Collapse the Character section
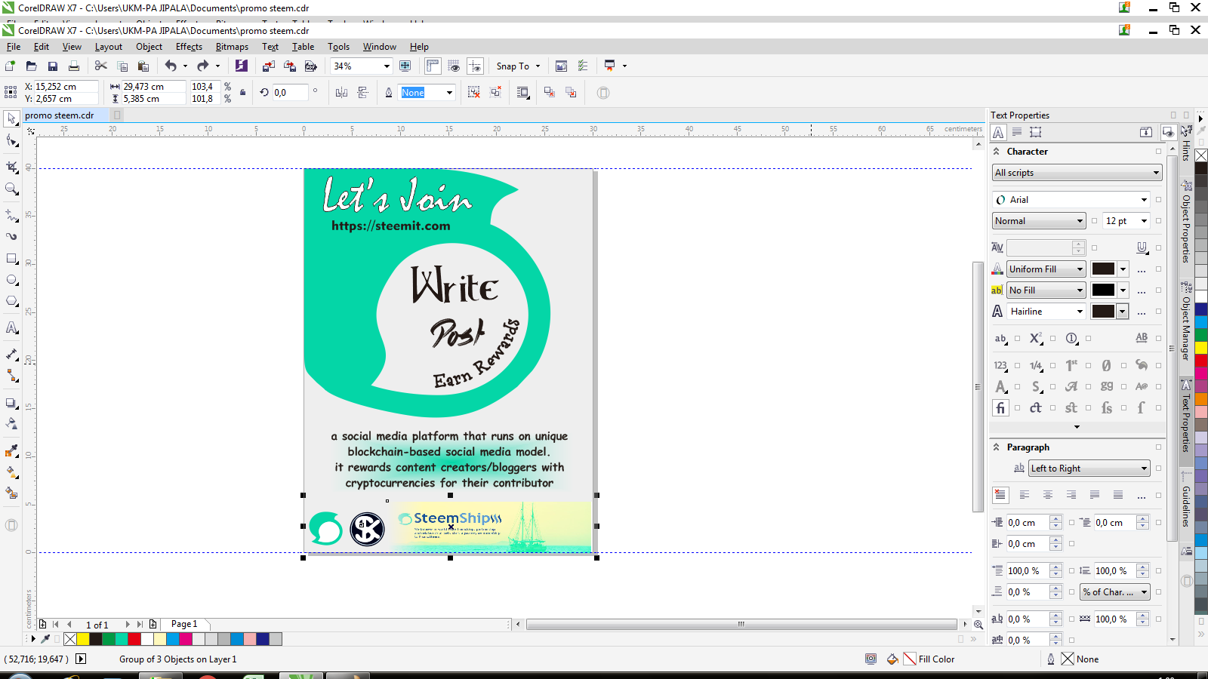Screen dimensions: 1208x679 [997, 152]
